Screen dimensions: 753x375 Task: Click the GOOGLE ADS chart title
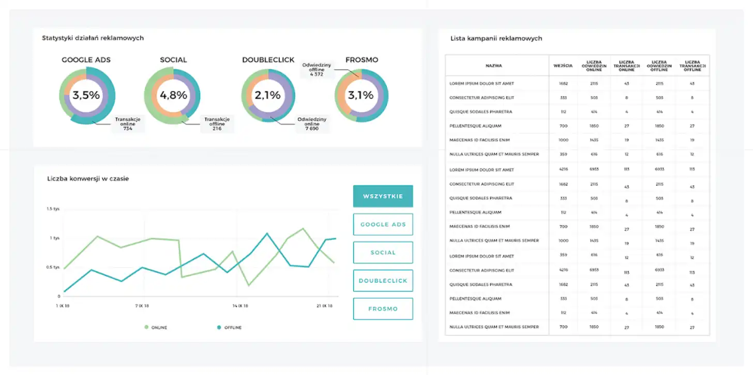(86, 60)
